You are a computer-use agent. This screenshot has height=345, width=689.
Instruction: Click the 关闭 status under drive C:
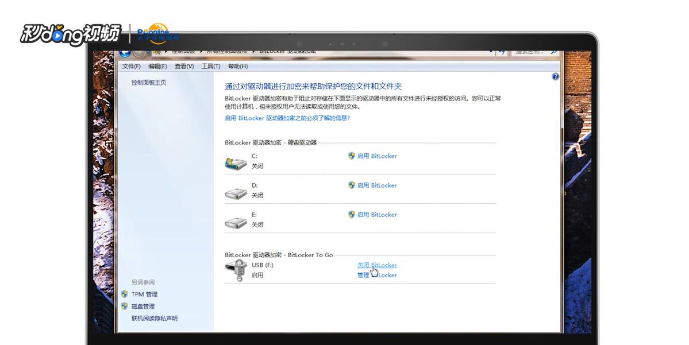pyautogui.click(x=257, y=166)
